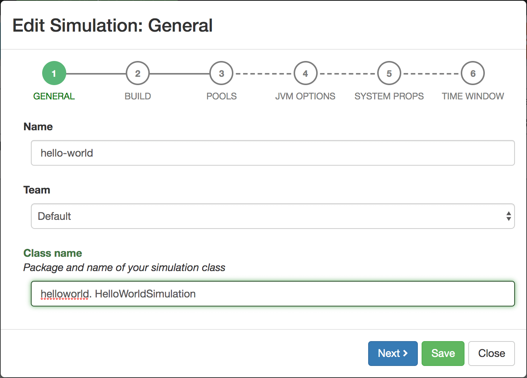Viewport: 527px width, 378px height.
Task: Switch to the POOLS step label
Action: pyautogui.click(x=221, y=96)
